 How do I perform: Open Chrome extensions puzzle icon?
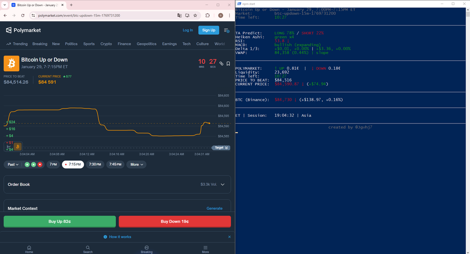pos(208,15)
